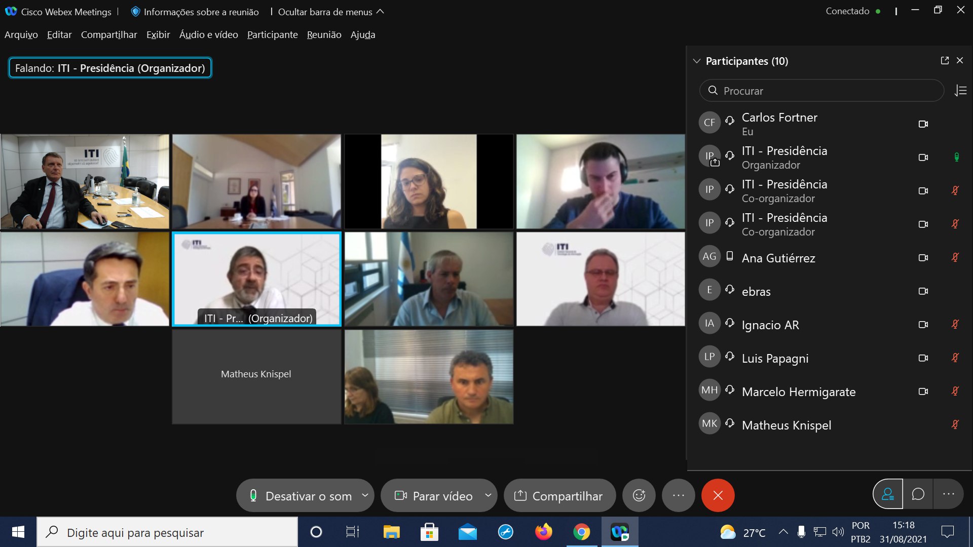Expand audio options arrow beside Desativar o som
The width and height of the screenshot is (973, 547).
365,495
